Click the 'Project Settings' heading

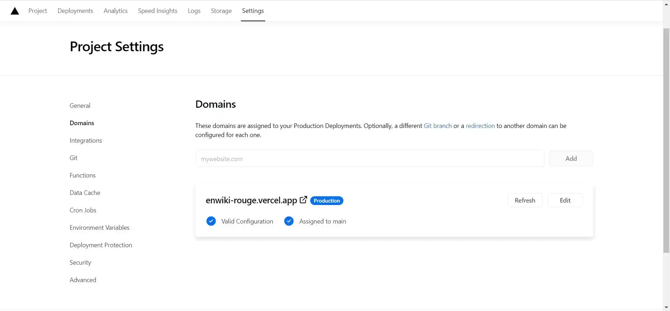(117, 47)
